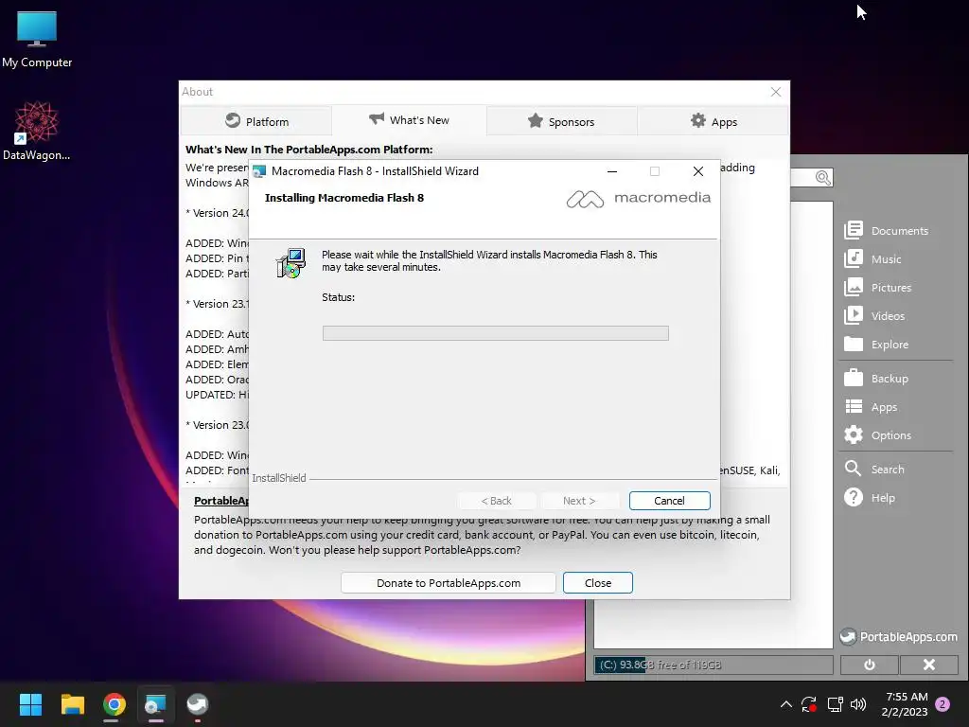
Task: Open the Windows Start menu
Action: 30,704
